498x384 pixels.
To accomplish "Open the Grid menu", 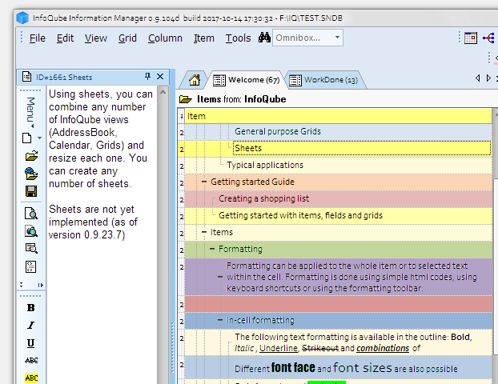I will [x=127, y=38].
